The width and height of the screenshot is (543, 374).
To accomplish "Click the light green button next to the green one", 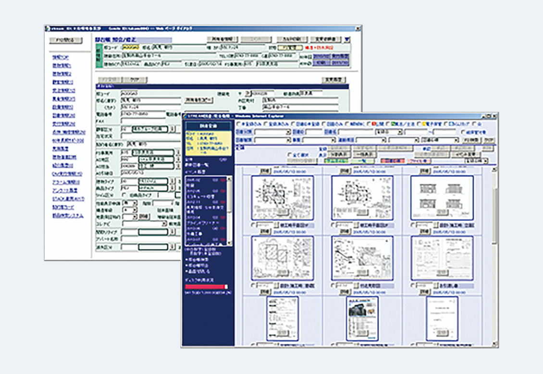I will (x=362, y=161).
